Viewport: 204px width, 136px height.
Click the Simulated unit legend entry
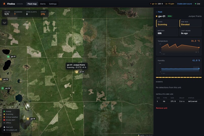click(10, 130)
